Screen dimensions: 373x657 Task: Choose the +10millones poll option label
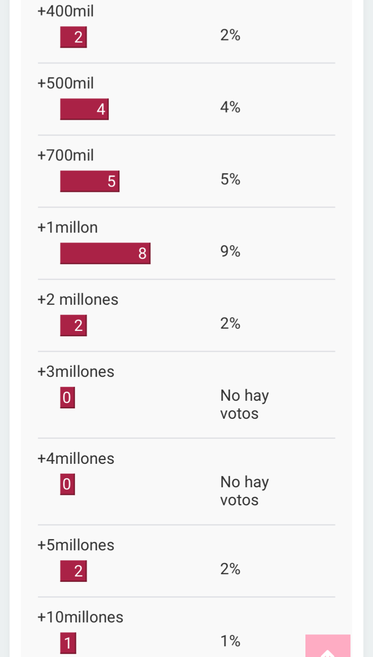[x=80, y=617]
